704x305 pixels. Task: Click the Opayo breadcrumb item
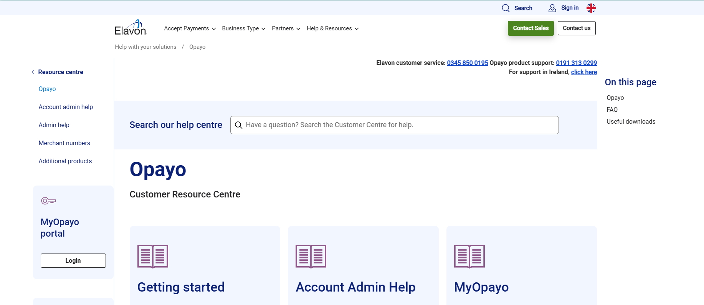197,47
